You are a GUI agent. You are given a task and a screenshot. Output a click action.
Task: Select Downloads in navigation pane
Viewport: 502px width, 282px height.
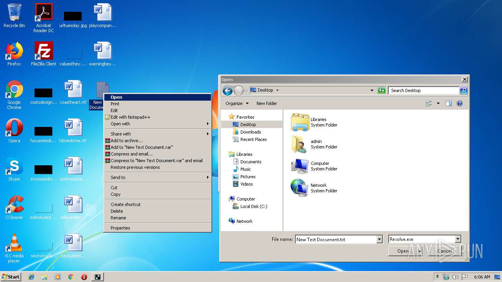[250, 132]
